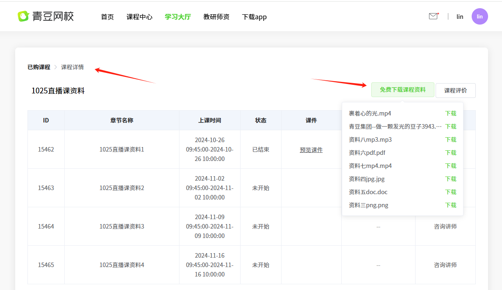Open 教研师资 from the navigation bar
Screen dimensions: 502x290
[x=216, y=17]
